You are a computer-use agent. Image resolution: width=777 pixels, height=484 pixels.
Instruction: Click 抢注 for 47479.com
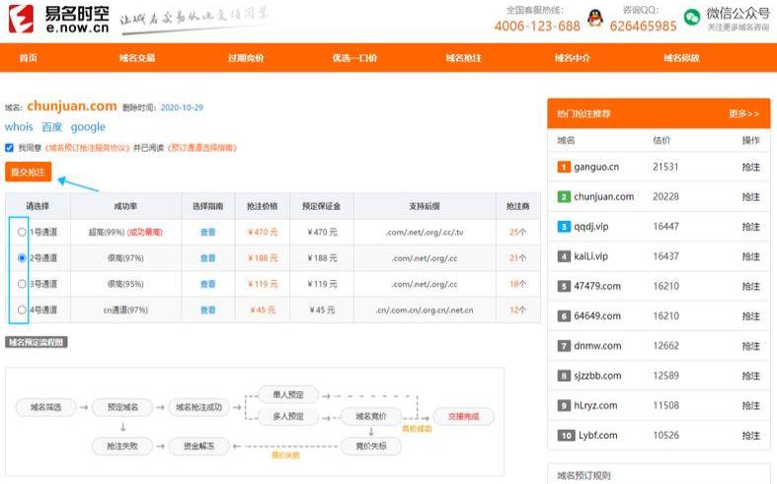click(x=750, y=286)
